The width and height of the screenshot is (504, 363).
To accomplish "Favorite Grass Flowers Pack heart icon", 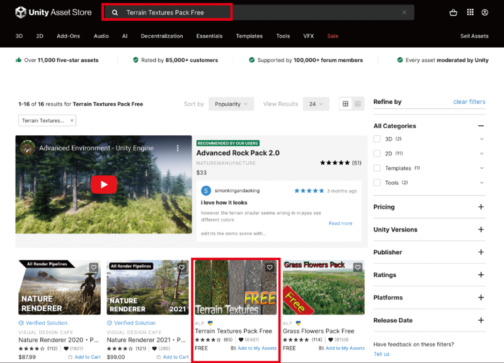I will click(x=358, y=267).
